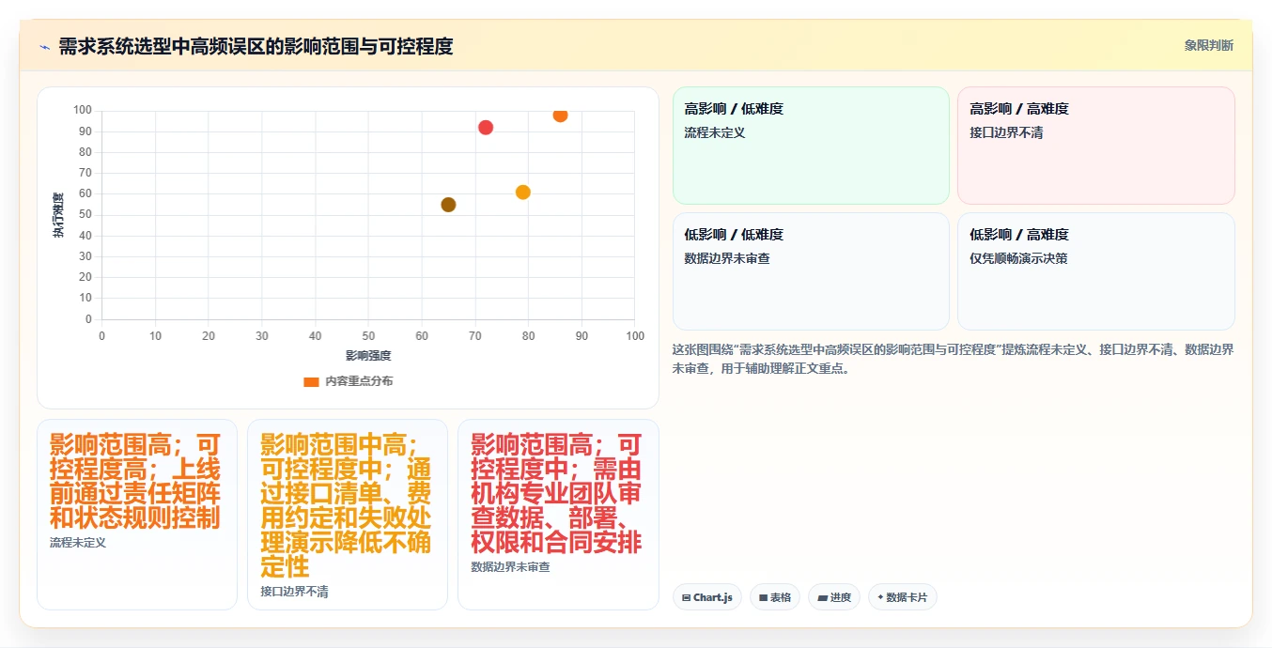Click the 进度 tag
The width and height of the screenshot is (1272, 648).
coord(834,597)
